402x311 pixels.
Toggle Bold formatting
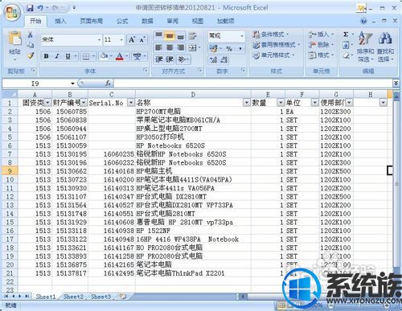point(46,56)
